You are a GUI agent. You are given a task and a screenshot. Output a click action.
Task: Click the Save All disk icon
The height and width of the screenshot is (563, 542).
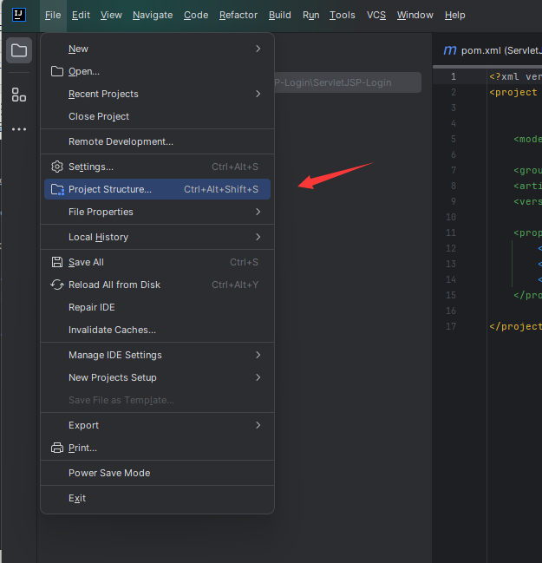(57, 262)
